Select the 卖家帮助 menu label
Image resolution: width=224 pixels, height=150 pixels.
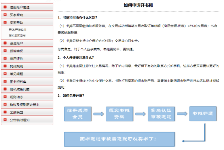click(16, 23)
